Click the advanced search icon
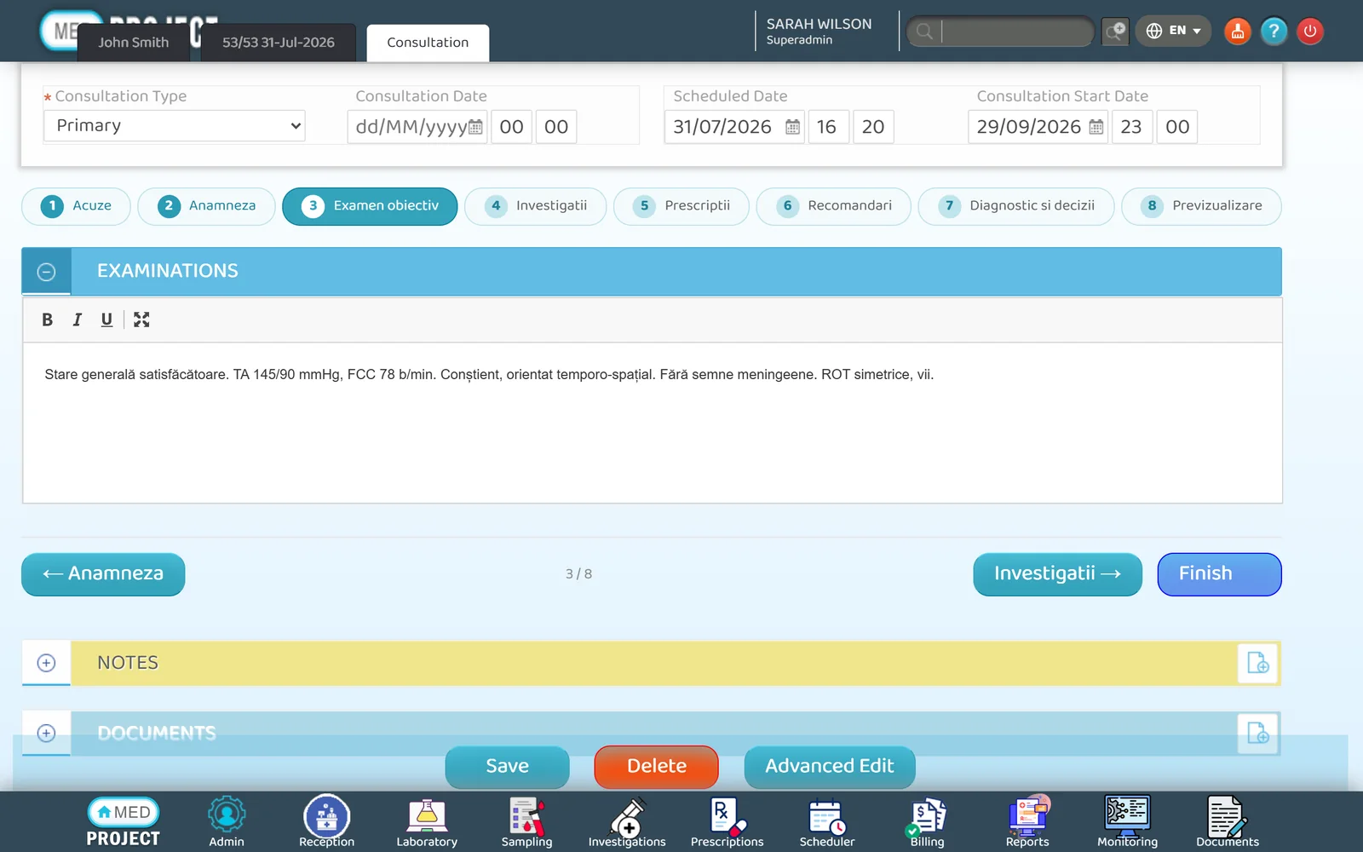 click(x=1115, y=32)
